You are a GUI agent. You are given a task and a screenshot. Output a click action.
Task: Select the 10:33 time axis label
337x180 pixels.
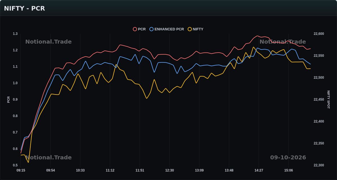pyautogui.click(x=80, y=170)
